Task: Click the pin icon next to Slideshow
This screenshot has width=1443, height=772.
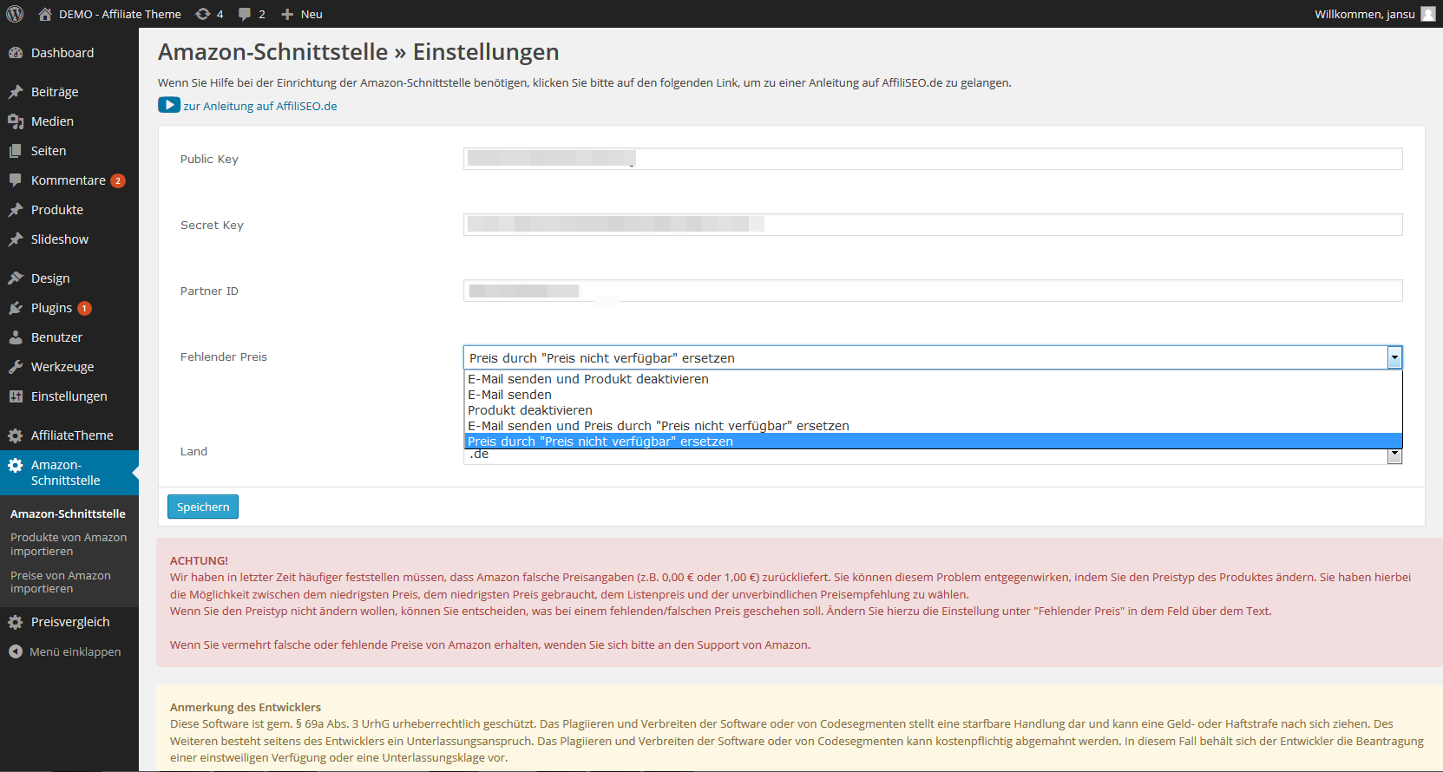Action: (x=16, y=239)
